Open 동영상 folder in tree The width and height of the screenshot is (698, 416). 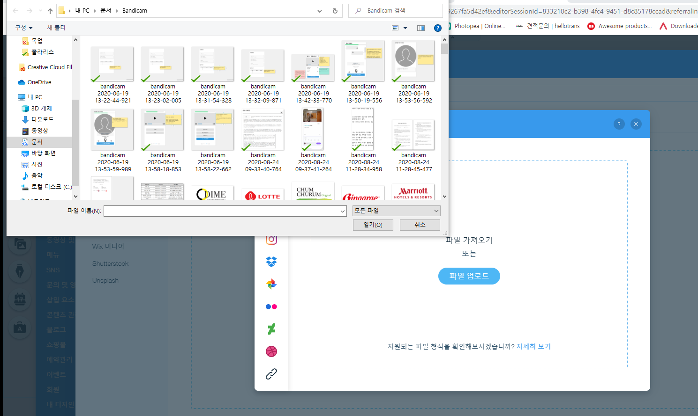pos(35,131)
